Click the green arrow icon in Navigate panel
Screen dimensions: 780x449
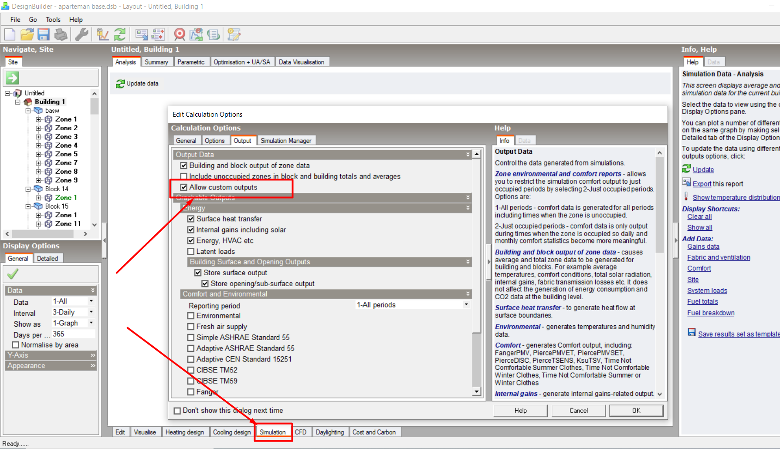point(12,78)
